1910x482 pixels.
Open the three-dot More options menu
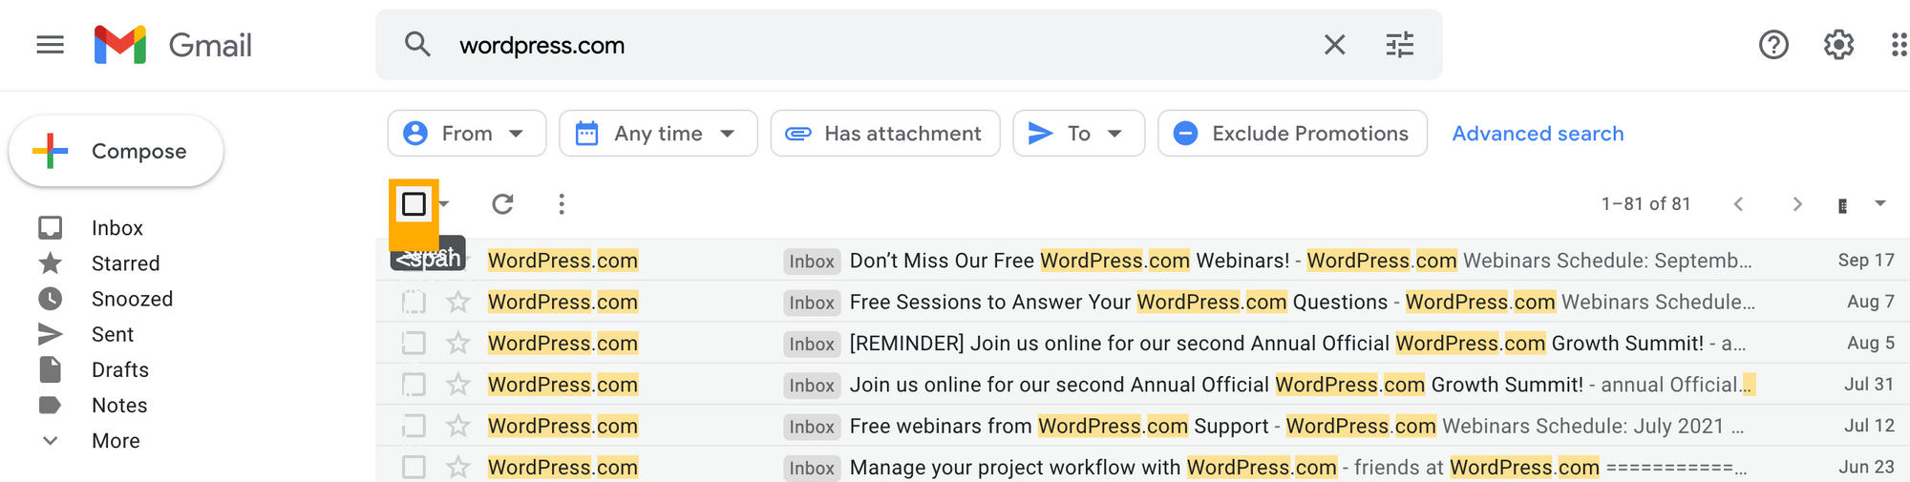(x=562, y=203)
